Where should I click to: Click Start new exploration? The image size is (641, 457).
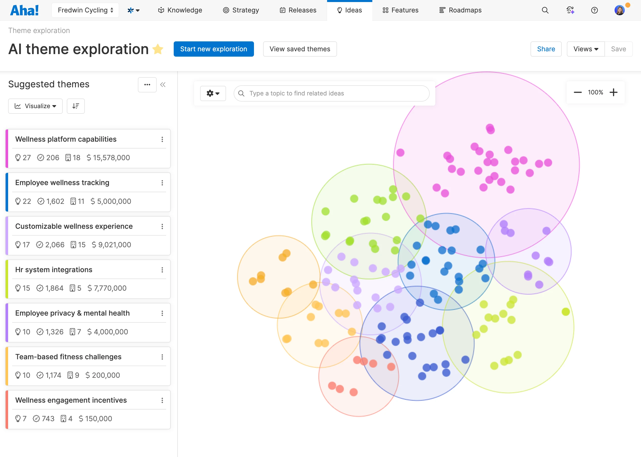pyautogui.click(x=214, y=49)
